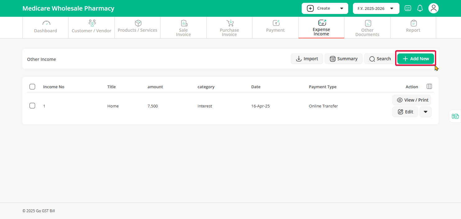
Task: Switch to Sale Invoice tab
Action: coord(183,27)
